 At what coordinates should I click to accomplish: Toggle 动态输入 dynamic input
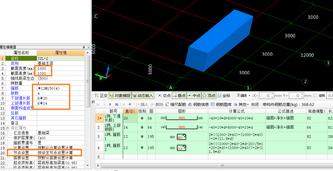point(142,96)
